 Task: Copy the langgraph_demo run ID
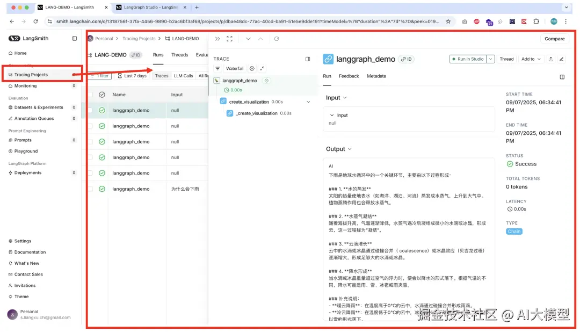pyautogui.click(x=407, y=59)
